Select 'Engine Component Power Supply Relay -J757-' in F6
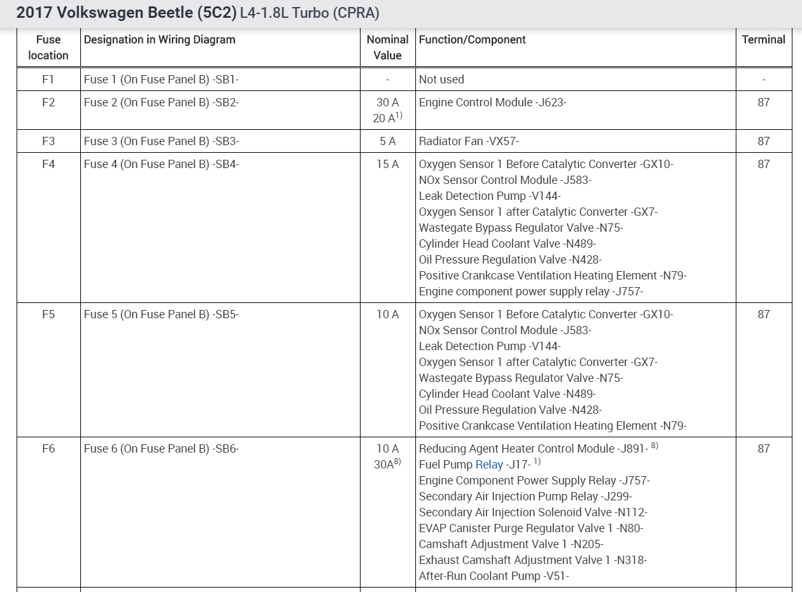The image size is (802, 592). [x=534, y=481]
